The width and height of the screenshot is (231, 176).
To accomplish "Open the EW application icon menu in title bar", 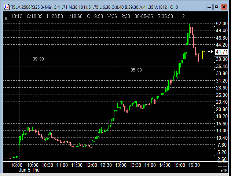I will tap(7, 7).
